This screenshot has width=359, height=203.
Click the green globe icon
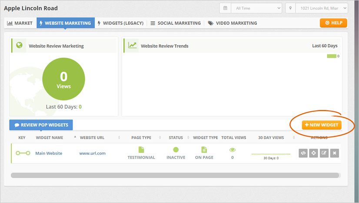tap(19, 45)
